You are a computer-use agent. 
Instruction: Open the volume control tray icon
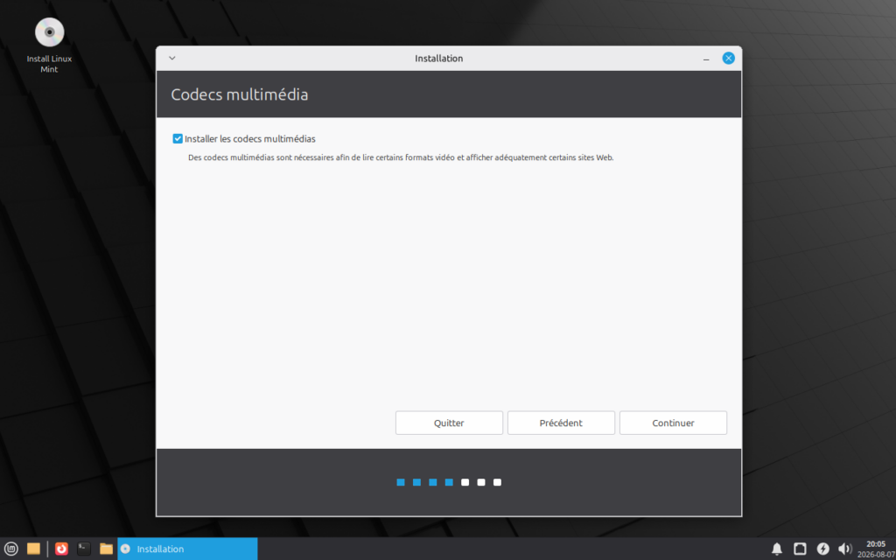845,549
